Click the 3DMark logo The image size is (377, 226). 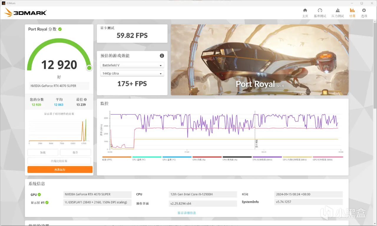pos(26,13)
